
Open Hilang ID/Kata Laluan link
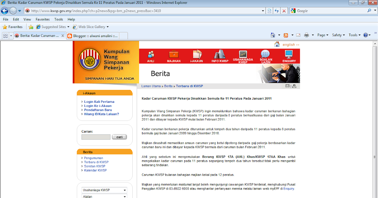(101, 114)
